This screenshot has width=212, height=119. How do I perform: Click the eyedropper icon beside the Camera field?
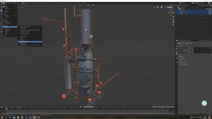pyautogui.click(x=210, y=48)
